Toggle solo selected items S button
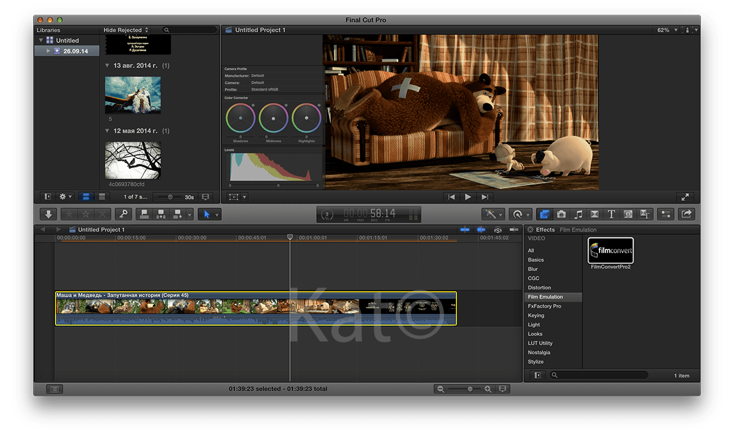 pos(497,230)
